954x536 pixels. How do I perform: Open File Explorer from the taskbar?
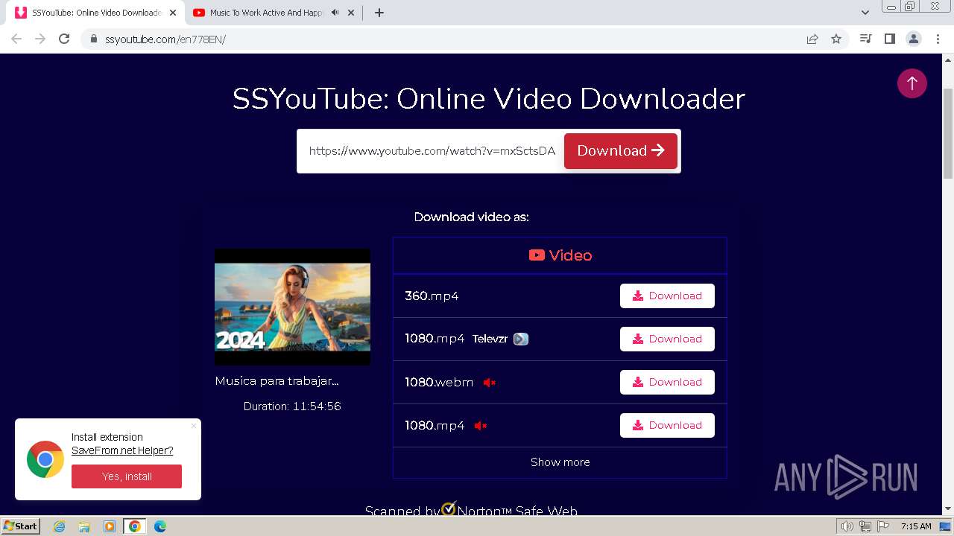pos(84,526)
